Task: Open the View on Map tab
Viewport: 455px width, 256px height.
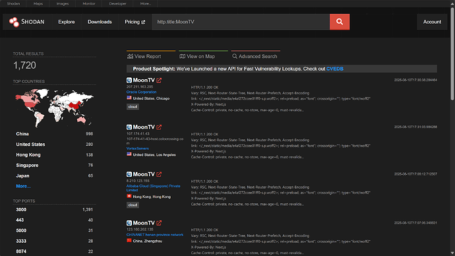Action: [203, 56]
